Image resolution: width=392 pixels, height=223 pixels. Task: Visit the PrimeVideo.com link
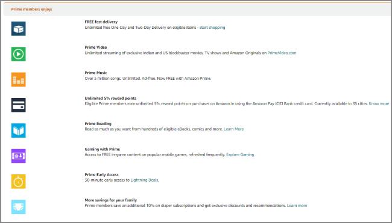coord(282,53)
